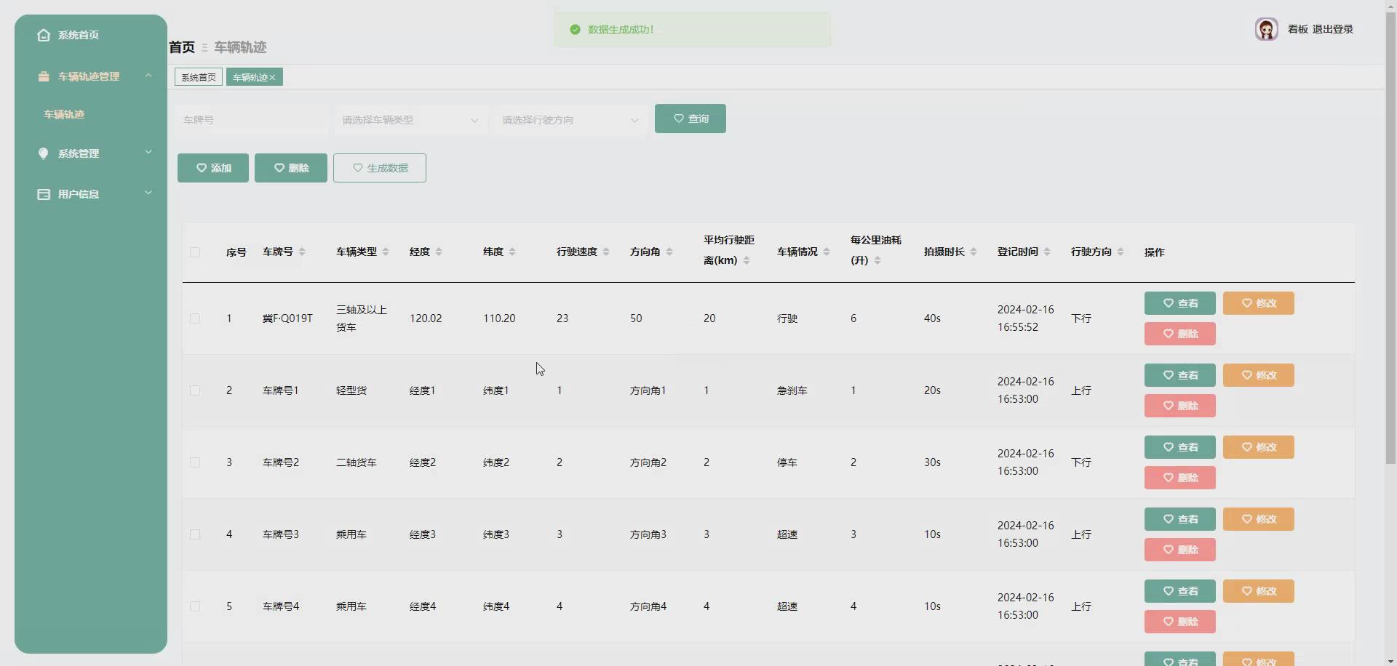Click the 用户信息 sidebar icon
This screenshot has width=1397, height=666.
(44, 193)
